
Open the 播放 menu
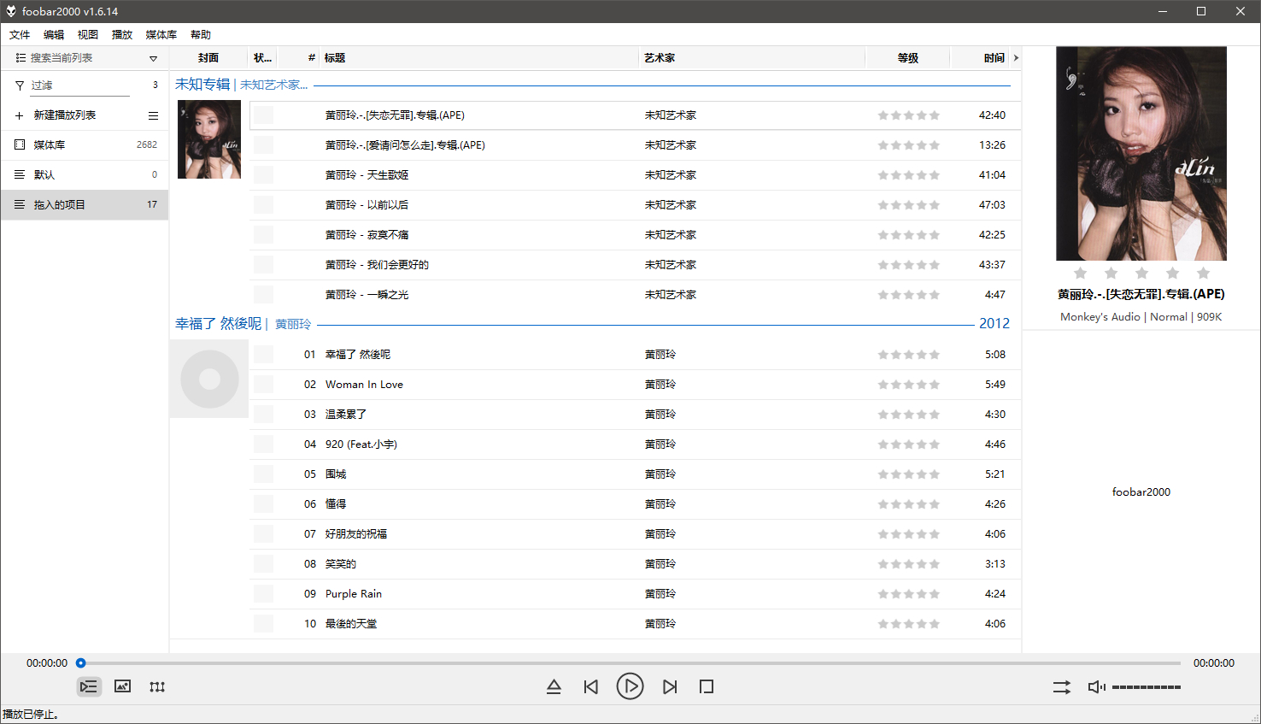(x=121, y=34)
